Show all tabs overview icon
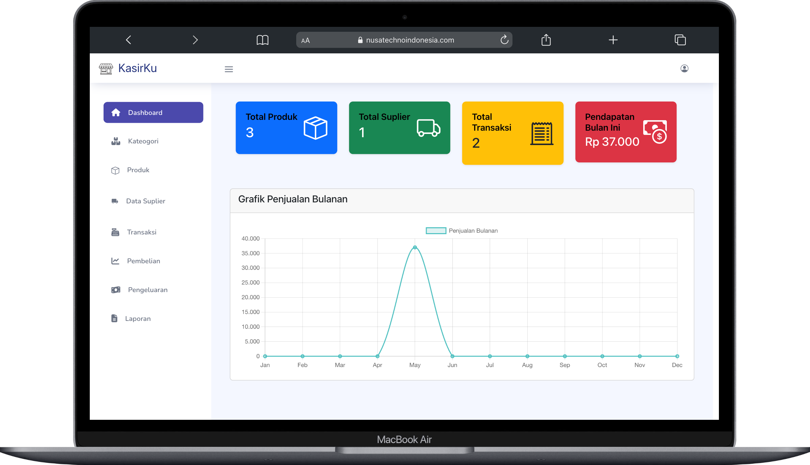Screen dimensions: 810x465 pyautogui.click(x=680, y=40)
